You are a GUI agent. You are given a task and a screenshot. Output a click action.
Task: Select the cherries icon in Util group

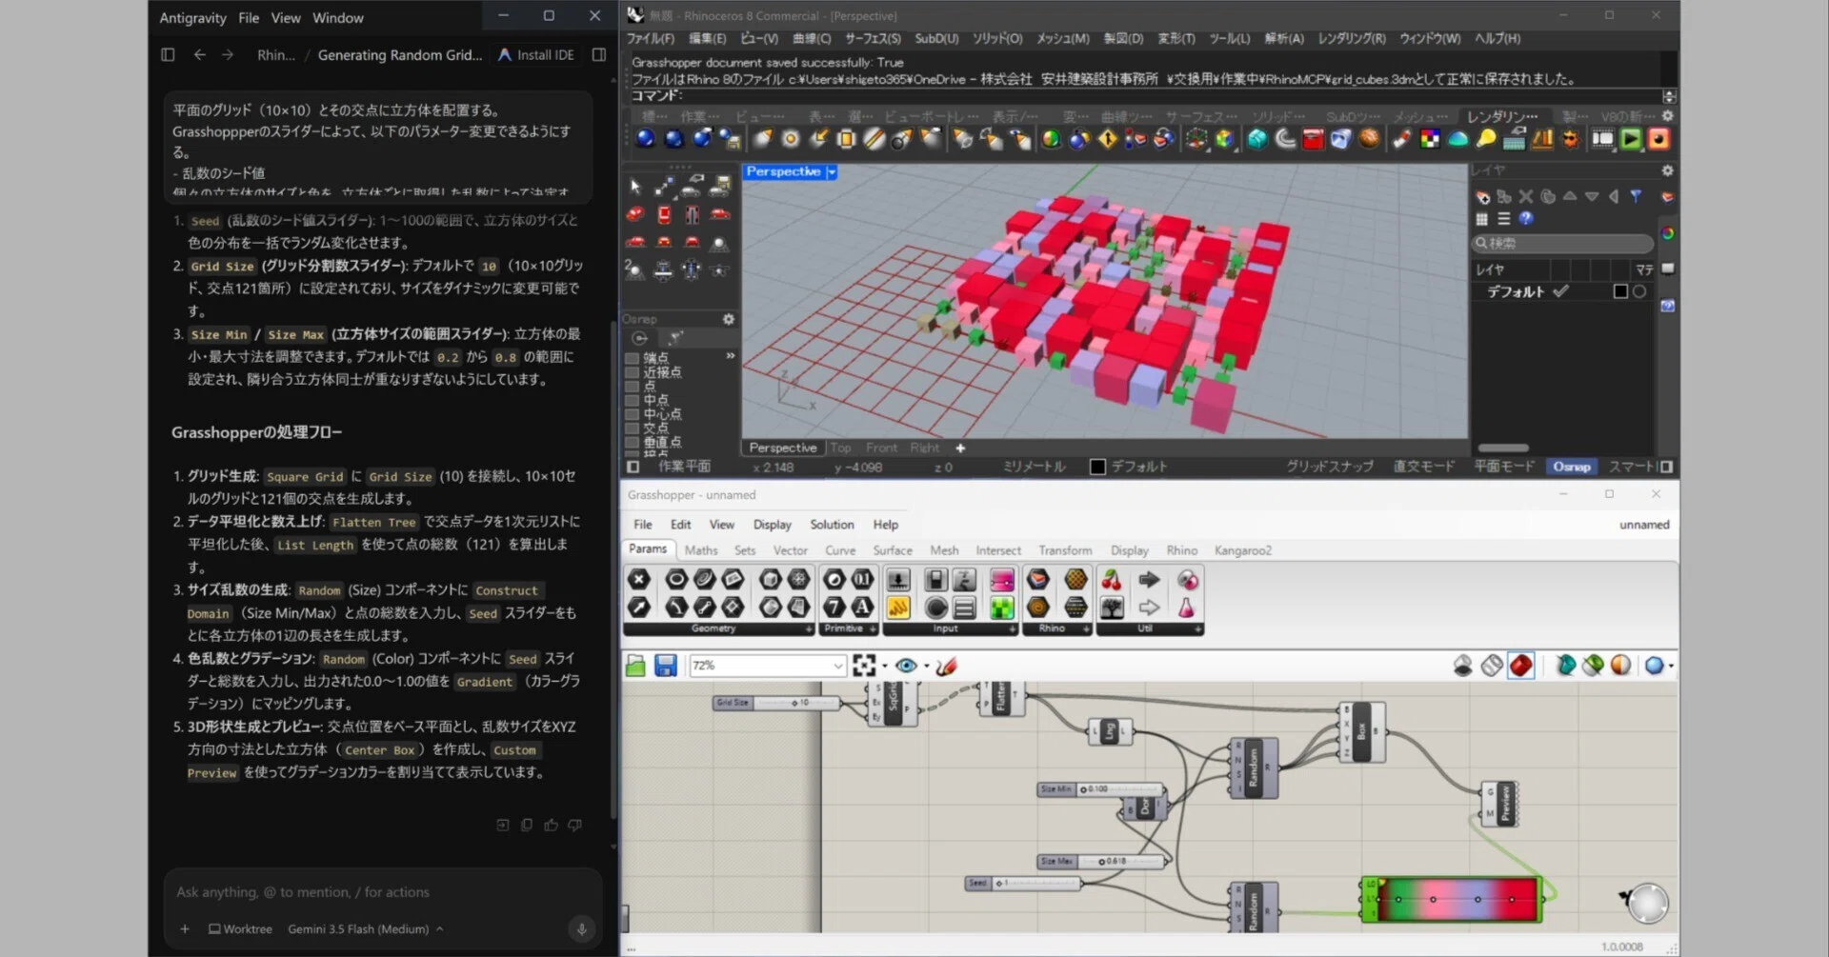[1111, 580]
